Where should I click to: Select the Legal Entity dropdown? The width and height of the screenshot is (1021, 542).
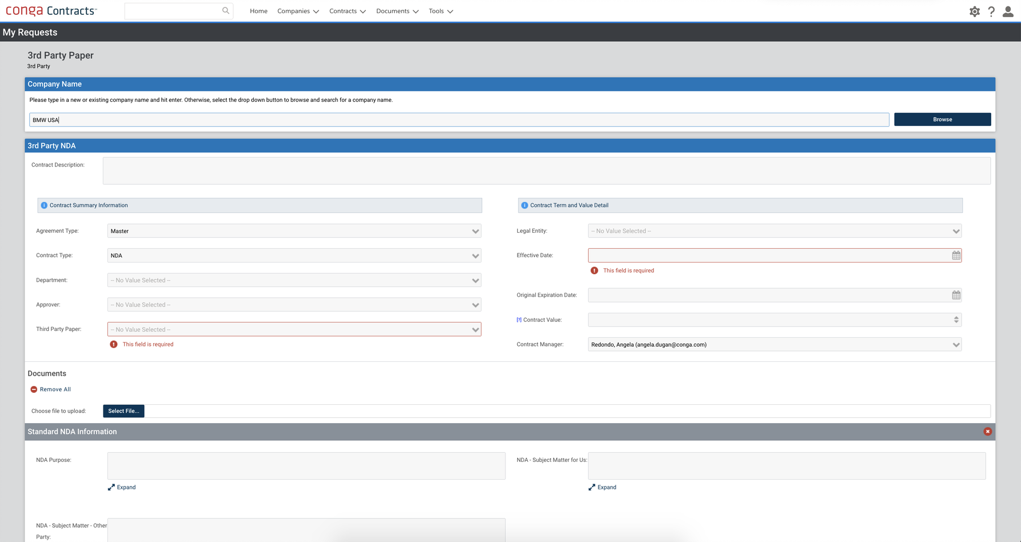click(x=774, y=231)
